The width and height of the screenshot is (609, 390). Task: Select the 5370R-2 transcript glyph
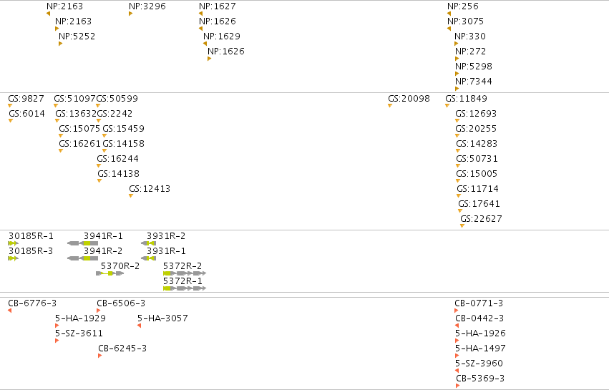[x=110, y=273]
